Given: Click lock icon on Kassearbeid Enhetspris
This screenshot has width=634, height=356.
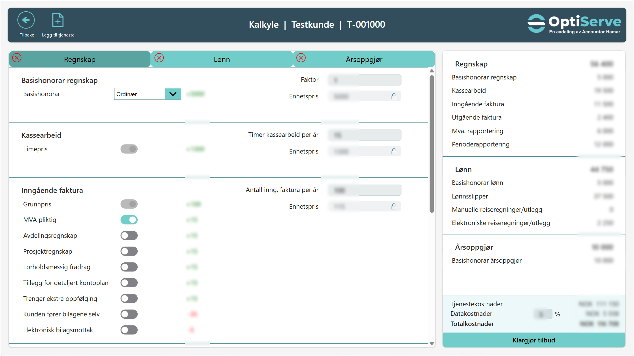Looking at the screenshot, I should (x=394, y=152).
